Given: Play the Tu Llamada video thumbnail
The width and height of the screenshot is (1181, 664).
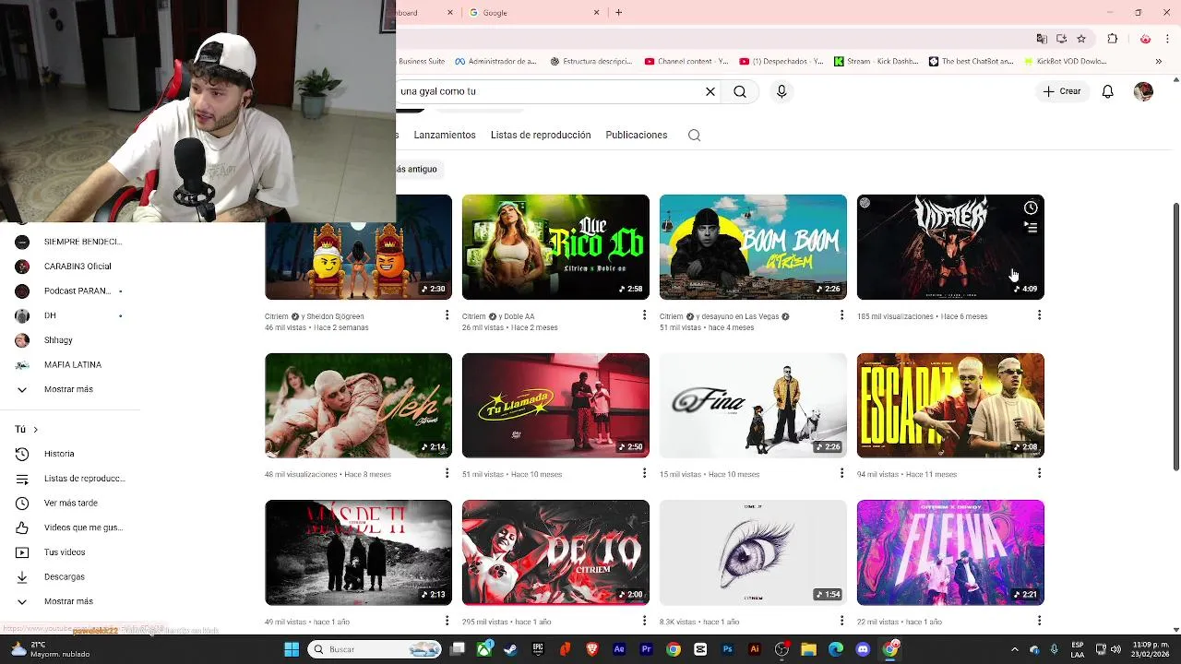Looking at the screenshot, I should coord(555,406).
